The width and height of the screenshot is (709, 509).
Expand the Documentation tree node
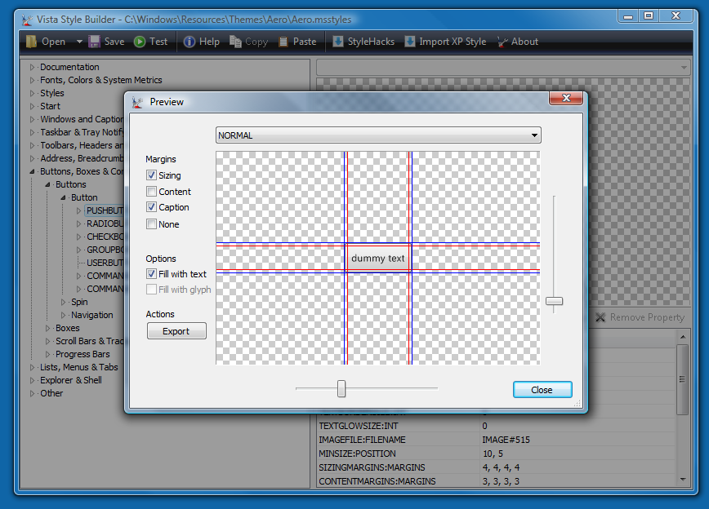click(x=33, y=67)
